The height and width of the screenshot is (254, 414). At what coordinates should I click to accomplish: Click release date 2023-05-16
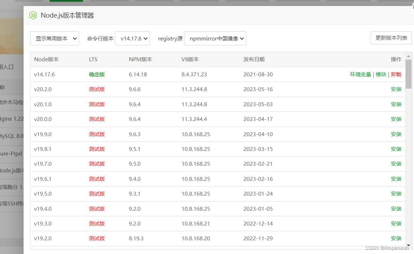(258, 89)
